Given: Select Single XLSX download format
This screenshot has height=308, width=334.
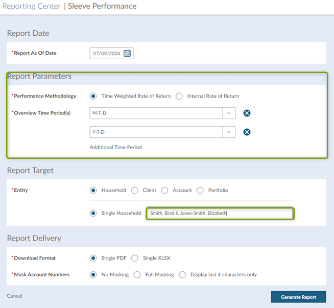Looking at the screenshot, I should (x=135, y=258).
